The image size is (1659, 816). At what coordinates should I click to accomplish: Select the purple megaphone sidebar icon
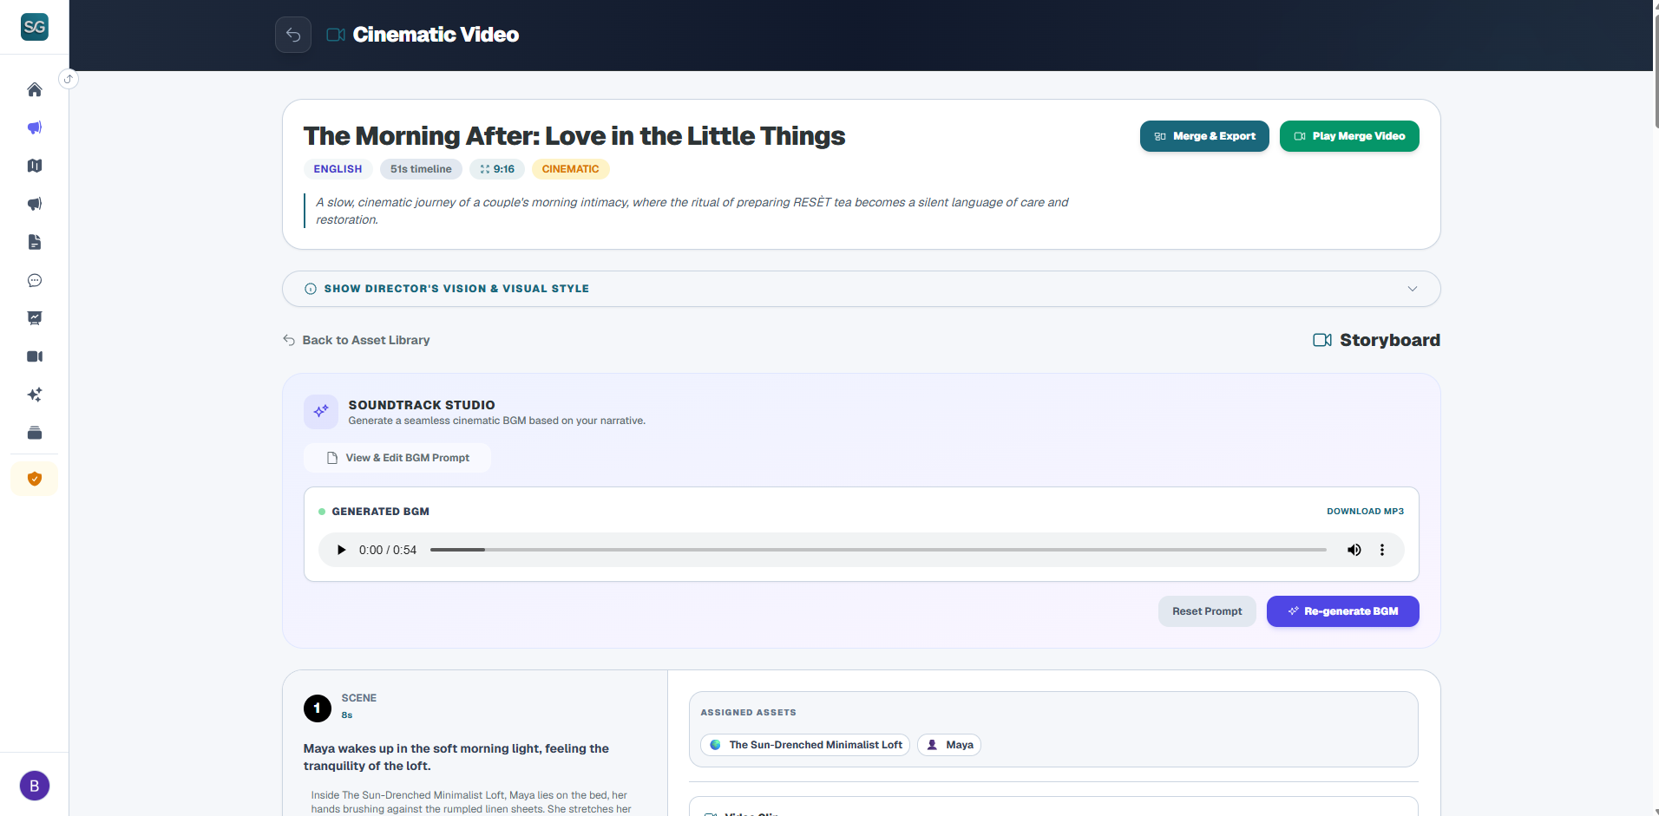[x=35, y=127]
